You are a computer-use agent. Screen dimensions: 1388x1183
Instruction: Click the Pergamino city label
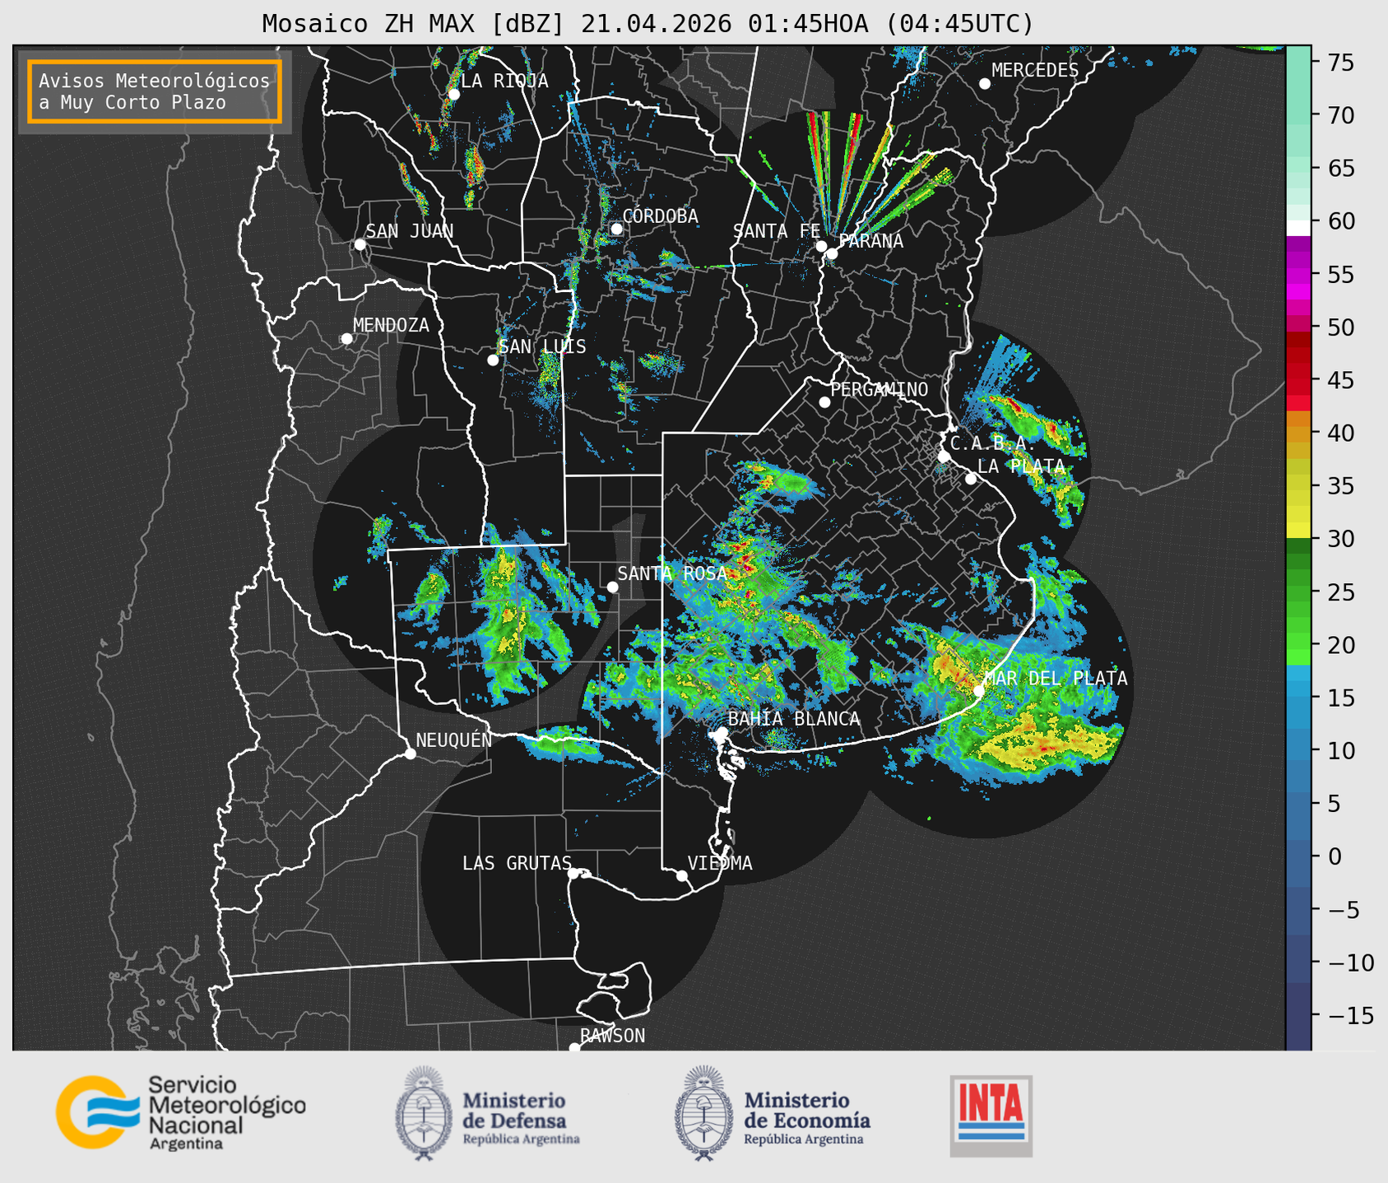(879, 390)
